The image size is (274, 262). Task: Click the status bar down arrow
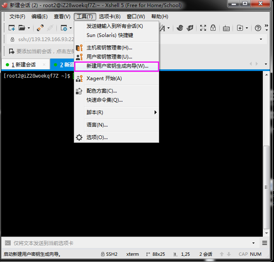(x=229, y=254)
